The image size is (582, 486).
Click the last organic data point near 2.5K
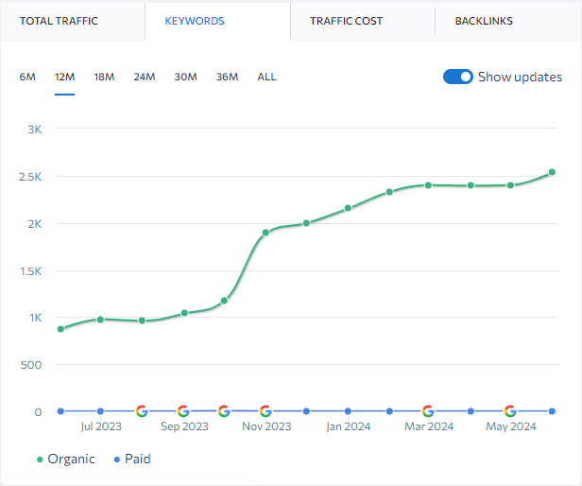pos(552,172)
